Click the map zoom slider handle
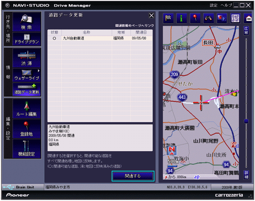The width and height of the screenshot is (255, 201). [x=246, y=121]
